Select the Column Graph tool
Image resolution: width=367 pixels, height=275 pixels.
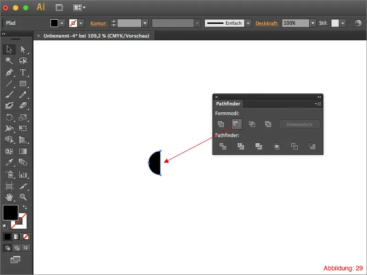click(x=22, y=174)
